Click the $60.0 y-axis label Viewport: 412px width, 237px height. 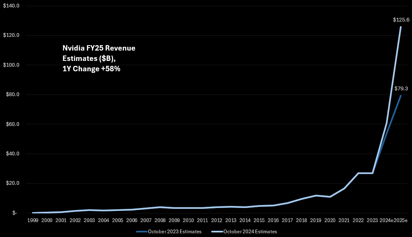tap(12, 124)
